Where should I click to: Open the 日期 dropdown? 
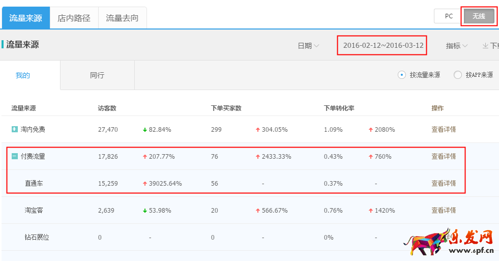pos(308,46)
